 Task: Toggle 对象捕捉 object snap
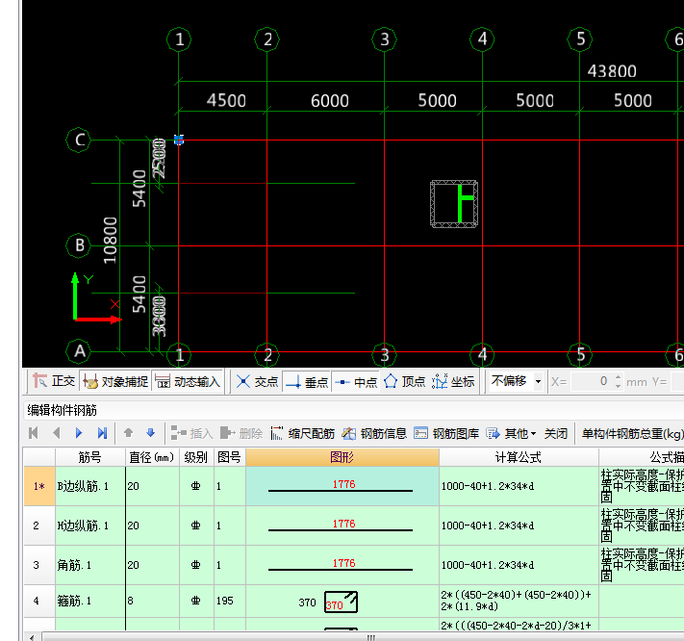[116, 382]
